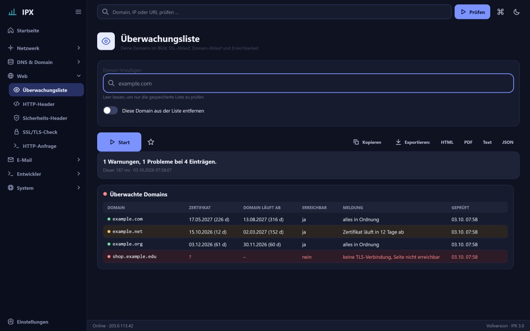
Task: Click 'Online · 203.0.113.42' status text
Action: coord(113,326)
